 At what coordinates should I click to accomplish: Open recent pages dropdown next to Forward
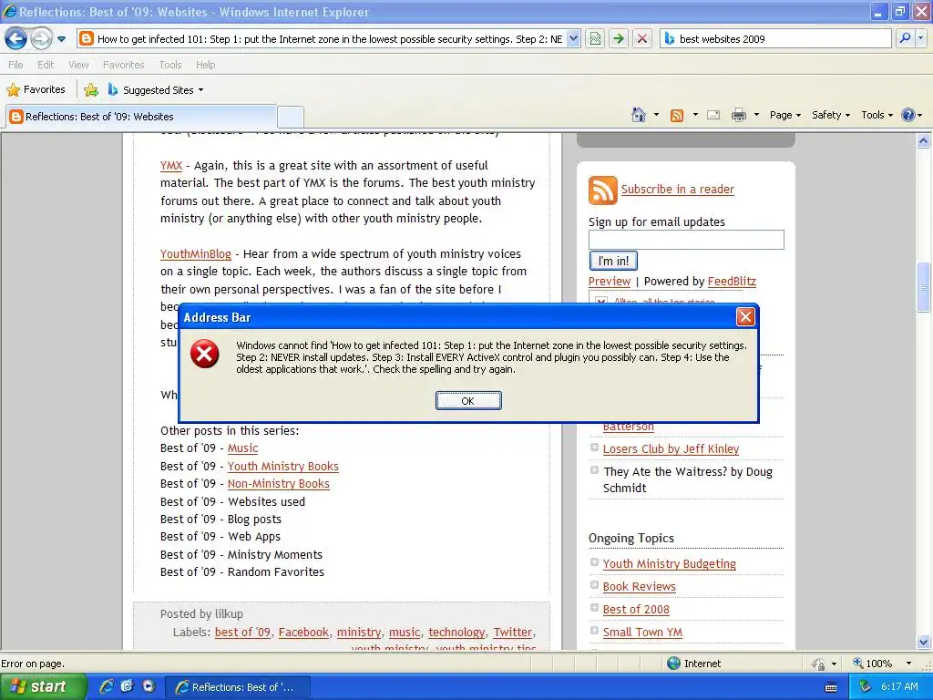pyautogui.click(x=61, y=39)
